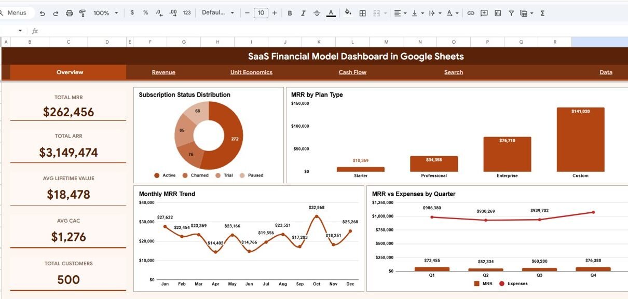Click the undo arrow icon
This screenshot has height=299, width=628.
[x=43, y=13]
